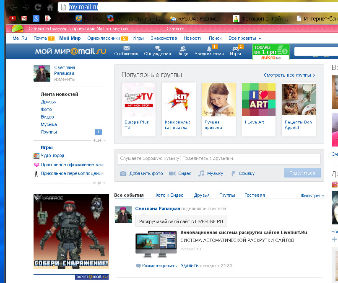This screenshot has width=338, height=283.
Task: Open Комсомольская правда group card
Action: coord(179,110)
